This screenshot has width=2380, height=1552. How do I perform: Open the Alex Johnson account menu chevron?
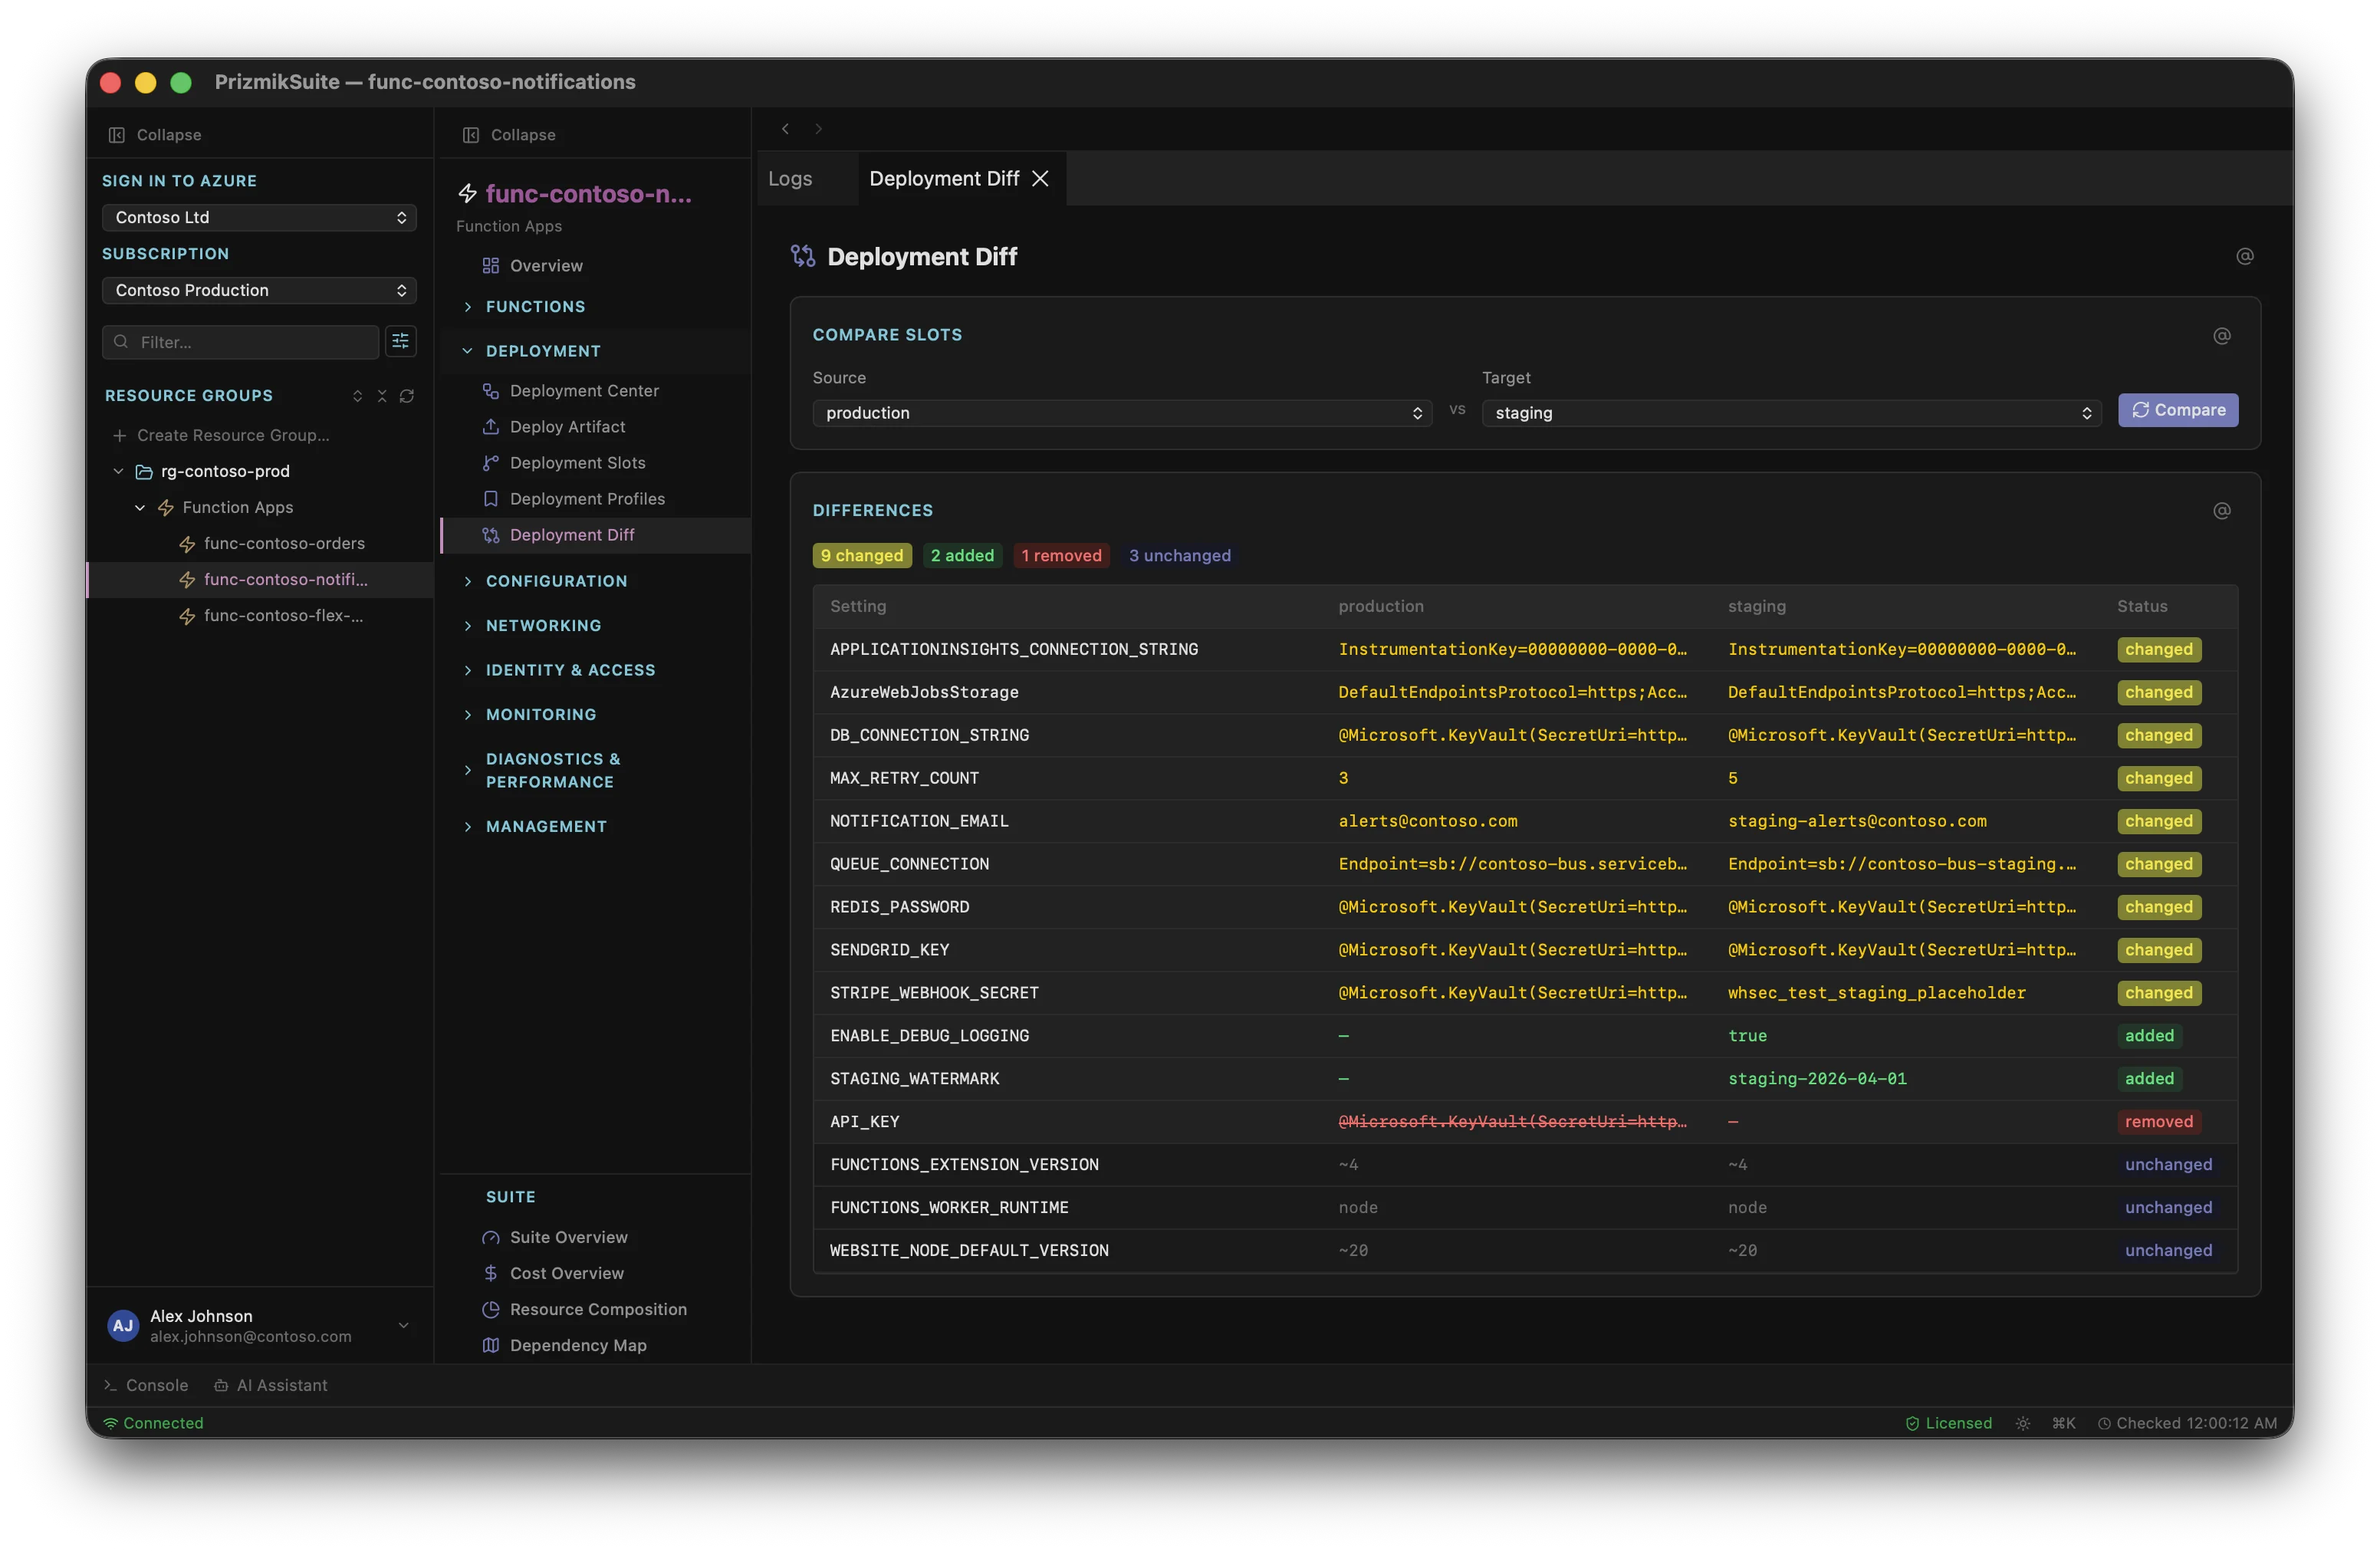404,1326
